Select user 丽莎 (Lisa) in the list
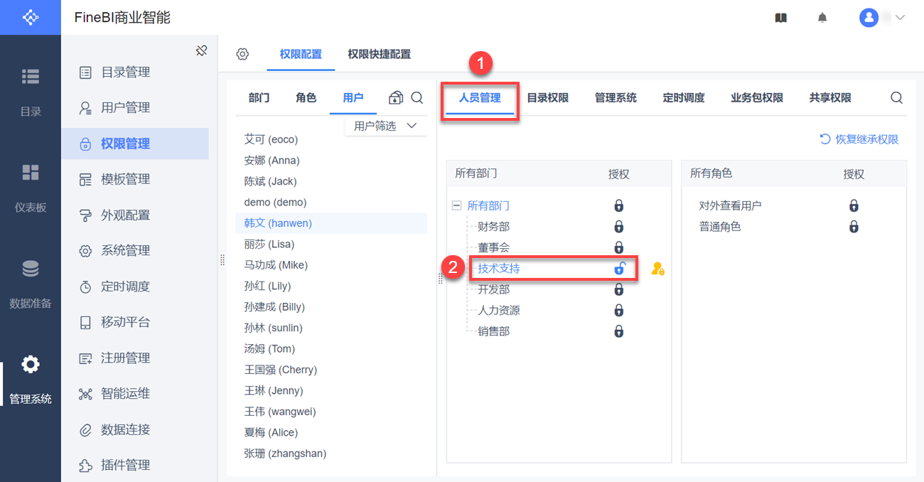 268,244
